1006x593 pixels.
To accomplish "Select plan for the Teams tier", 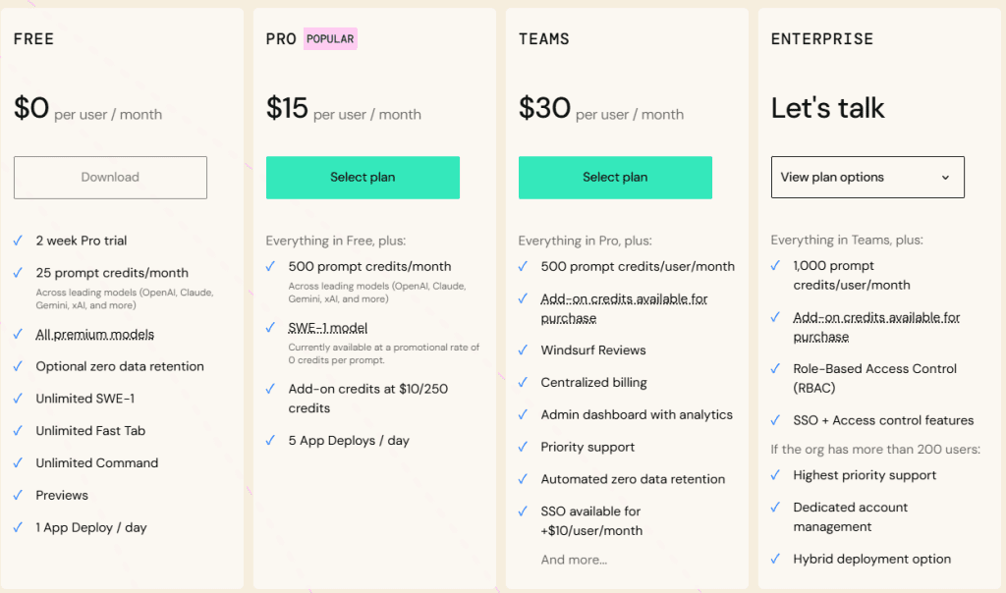I will 615,178.
